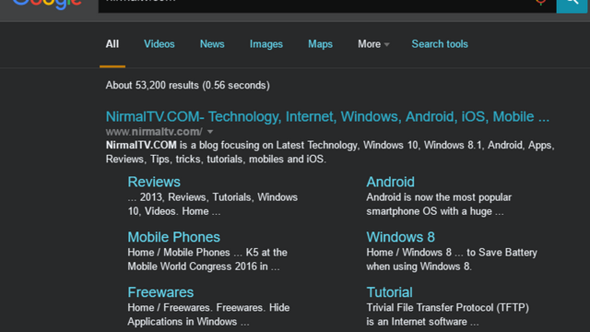Open the Tutorial sitelink

coord(389,292)
